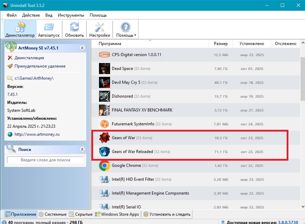The width and height of the screenshot is (305, 224).
Task: Click the ArtMoney money icon in panel header
Action: pyautogui.click(x=11, y=47)
